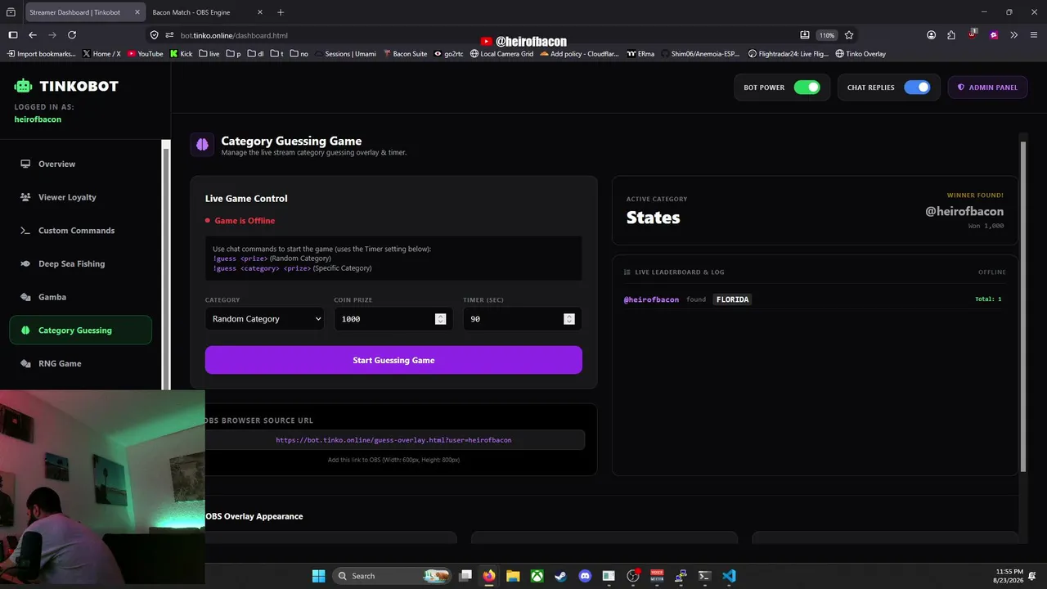Open the Gamba section
Screen dimensions: 1047x589
click(81, 297)
